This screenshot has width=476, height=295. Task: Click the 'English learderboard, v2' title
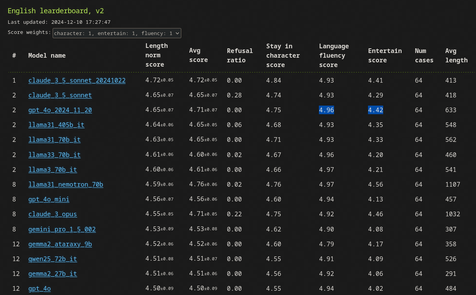(x=56, y=11)
